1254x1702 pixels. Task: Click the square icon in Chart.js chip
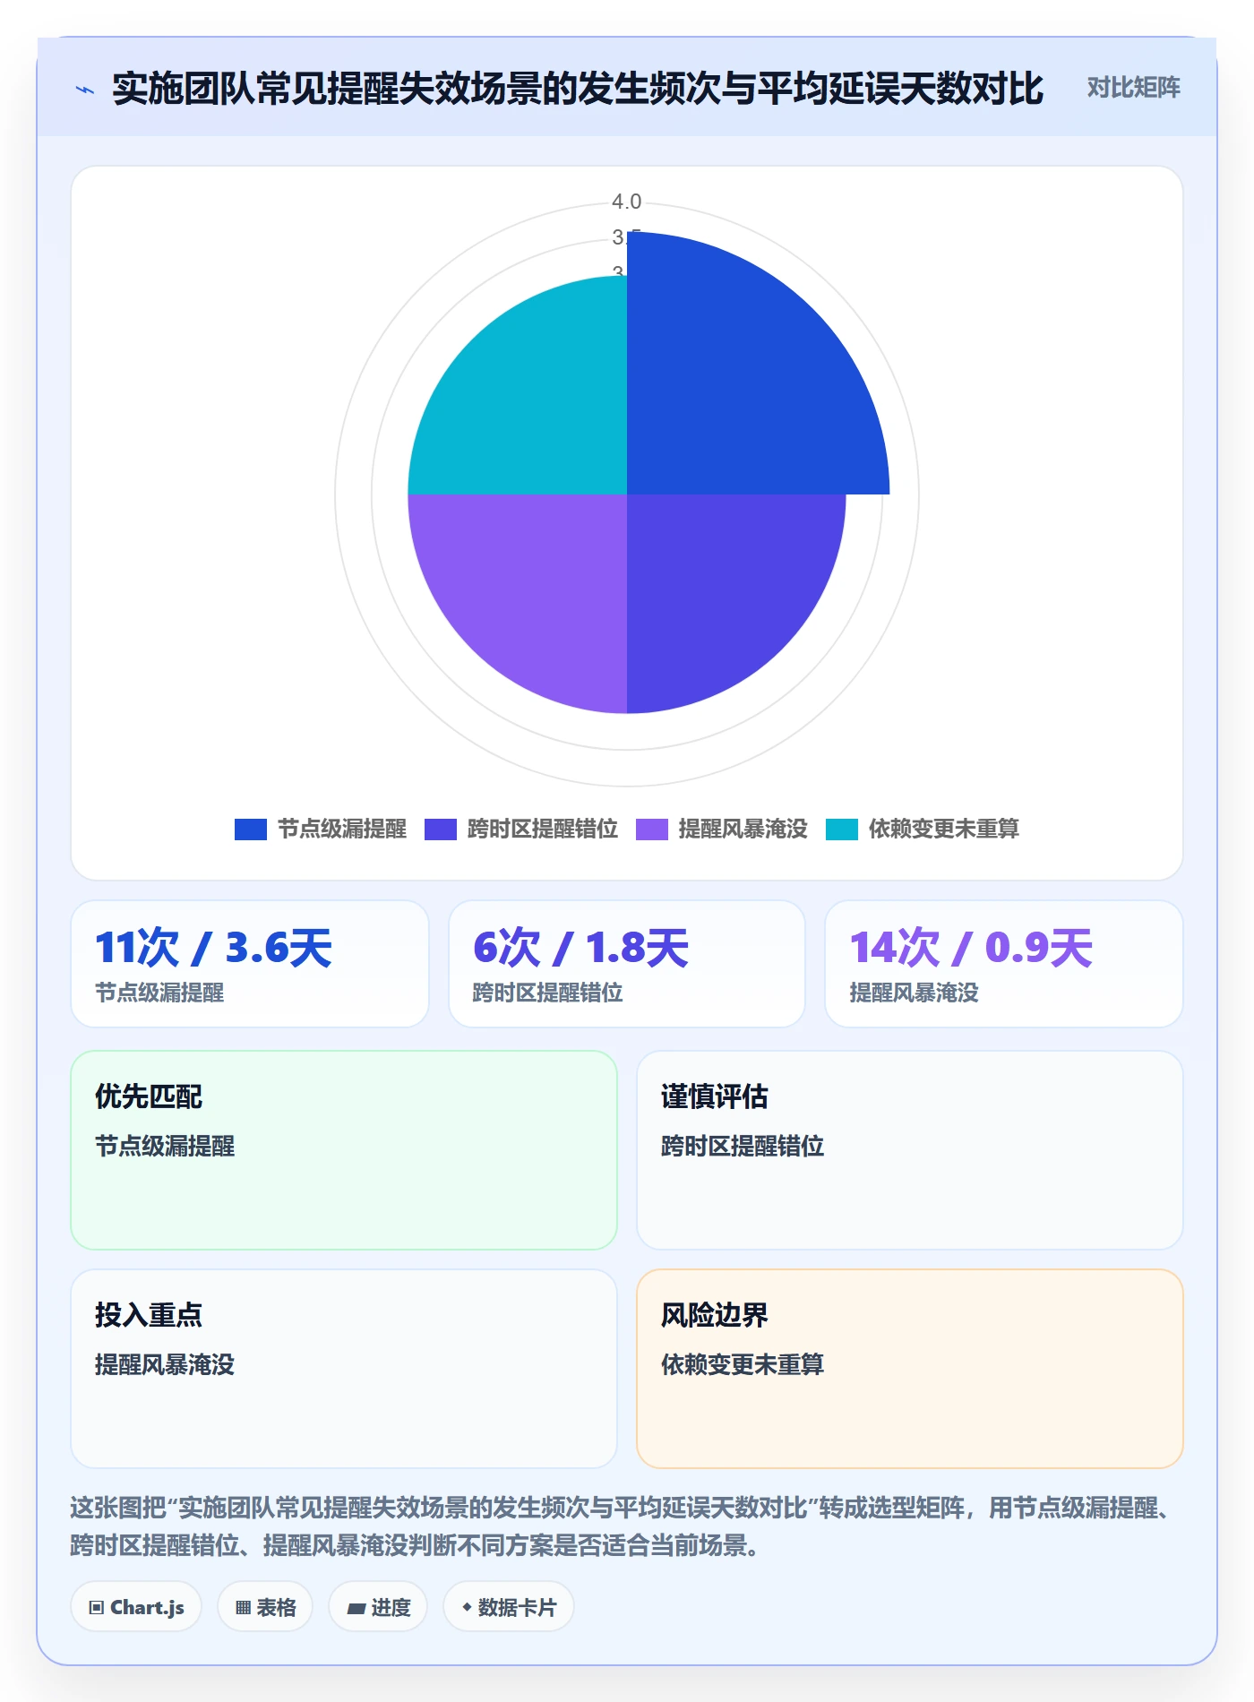tap(97, 1607)
